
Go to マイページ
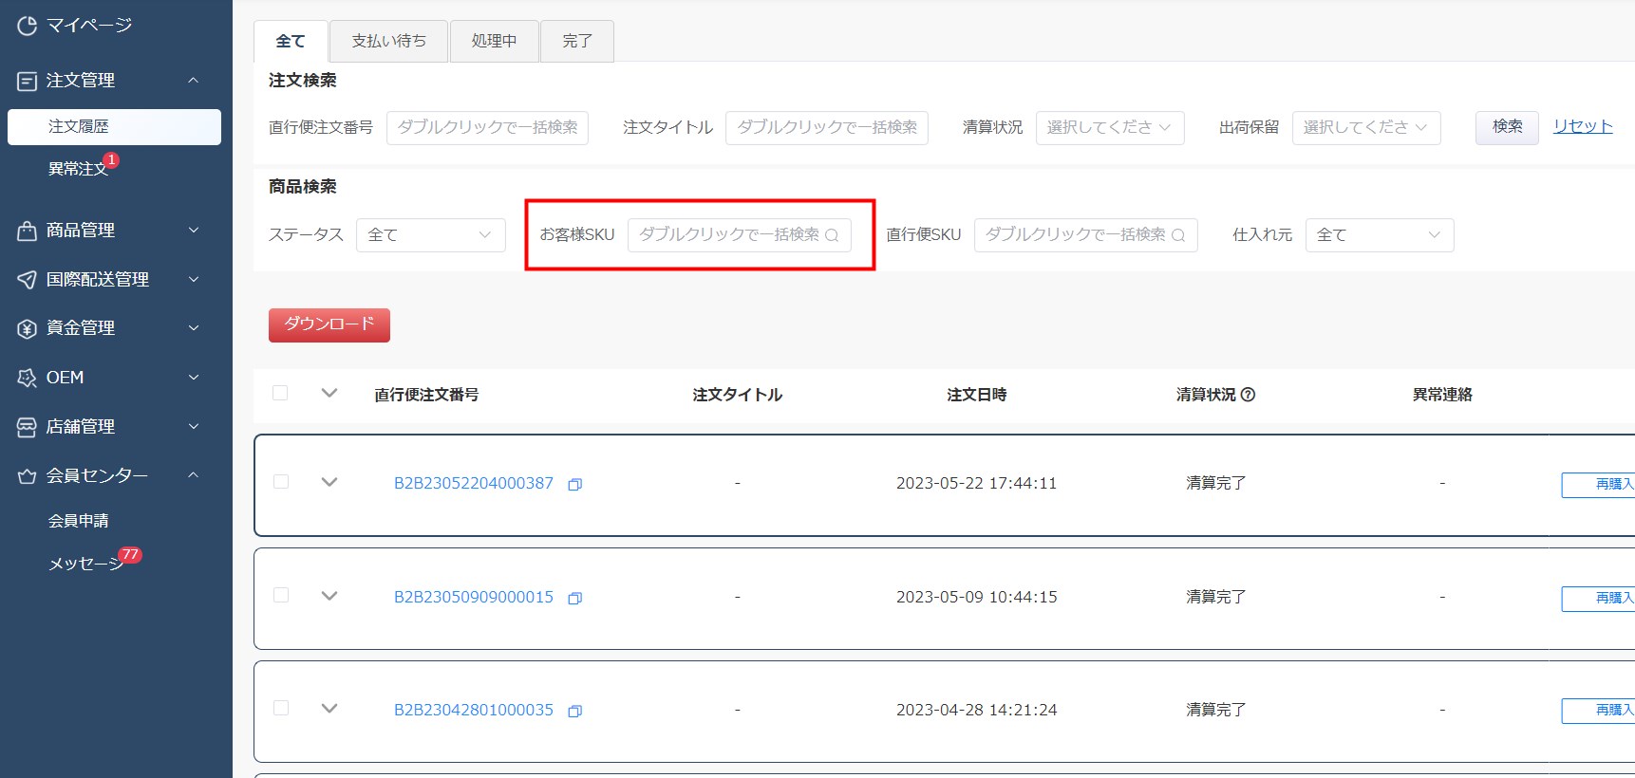pyautogui.click(x=88, y=26)
